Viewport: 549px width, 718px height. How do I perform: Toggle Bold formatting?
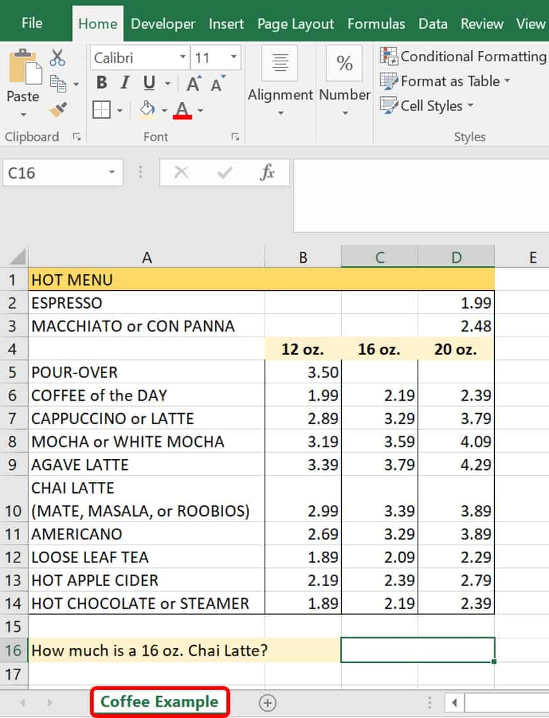point(101,82)
